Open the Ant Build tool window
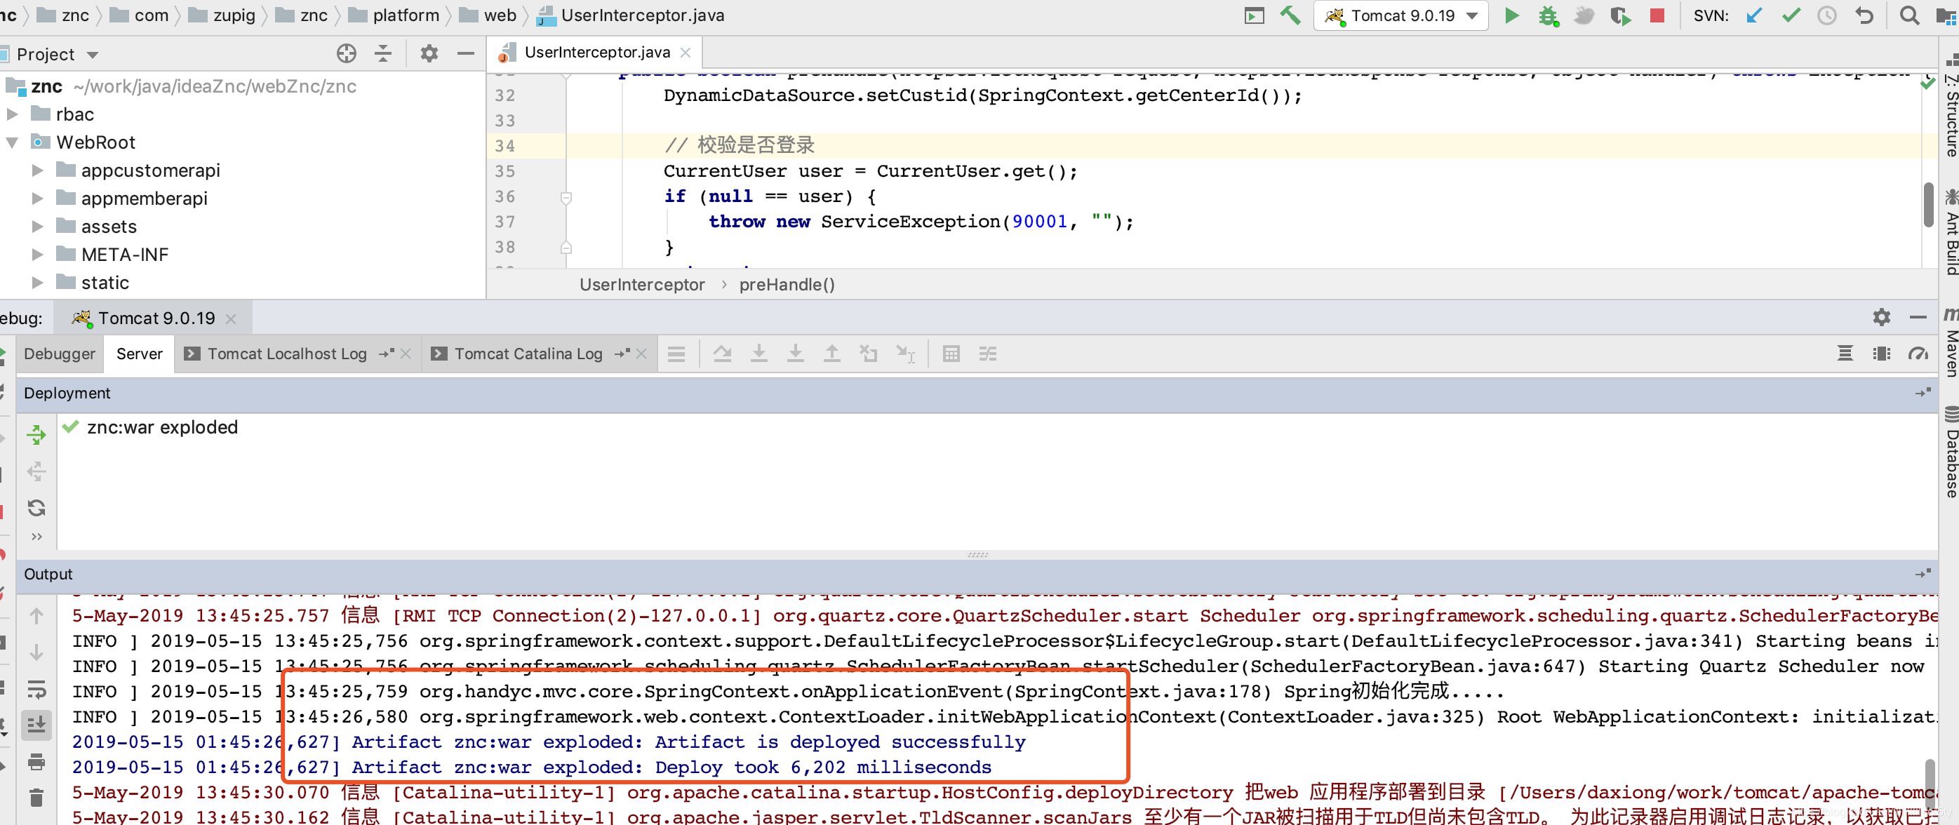 point(1951,232)
